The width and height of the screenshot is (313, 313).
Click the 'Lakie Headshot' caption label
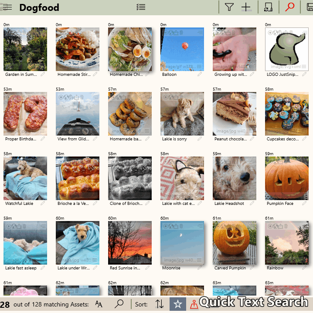[x=229, y=204]
